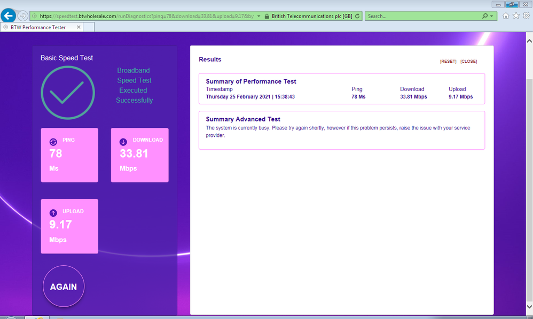This screenshot has height=319, width=533.
Task: Expand the address bar URL dropdown arrow
Action: pos(259,16)
